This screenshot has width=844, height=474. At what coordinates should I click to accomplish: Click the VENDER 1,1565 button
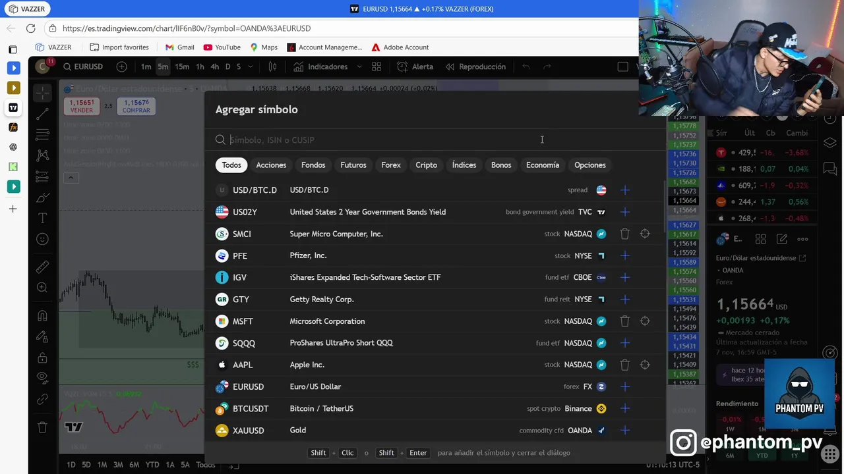click(82, 106)
